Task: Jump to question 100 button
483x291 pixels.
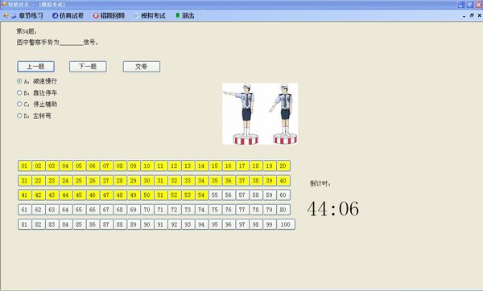Action: pyautogui.click(x=286, y=224)
